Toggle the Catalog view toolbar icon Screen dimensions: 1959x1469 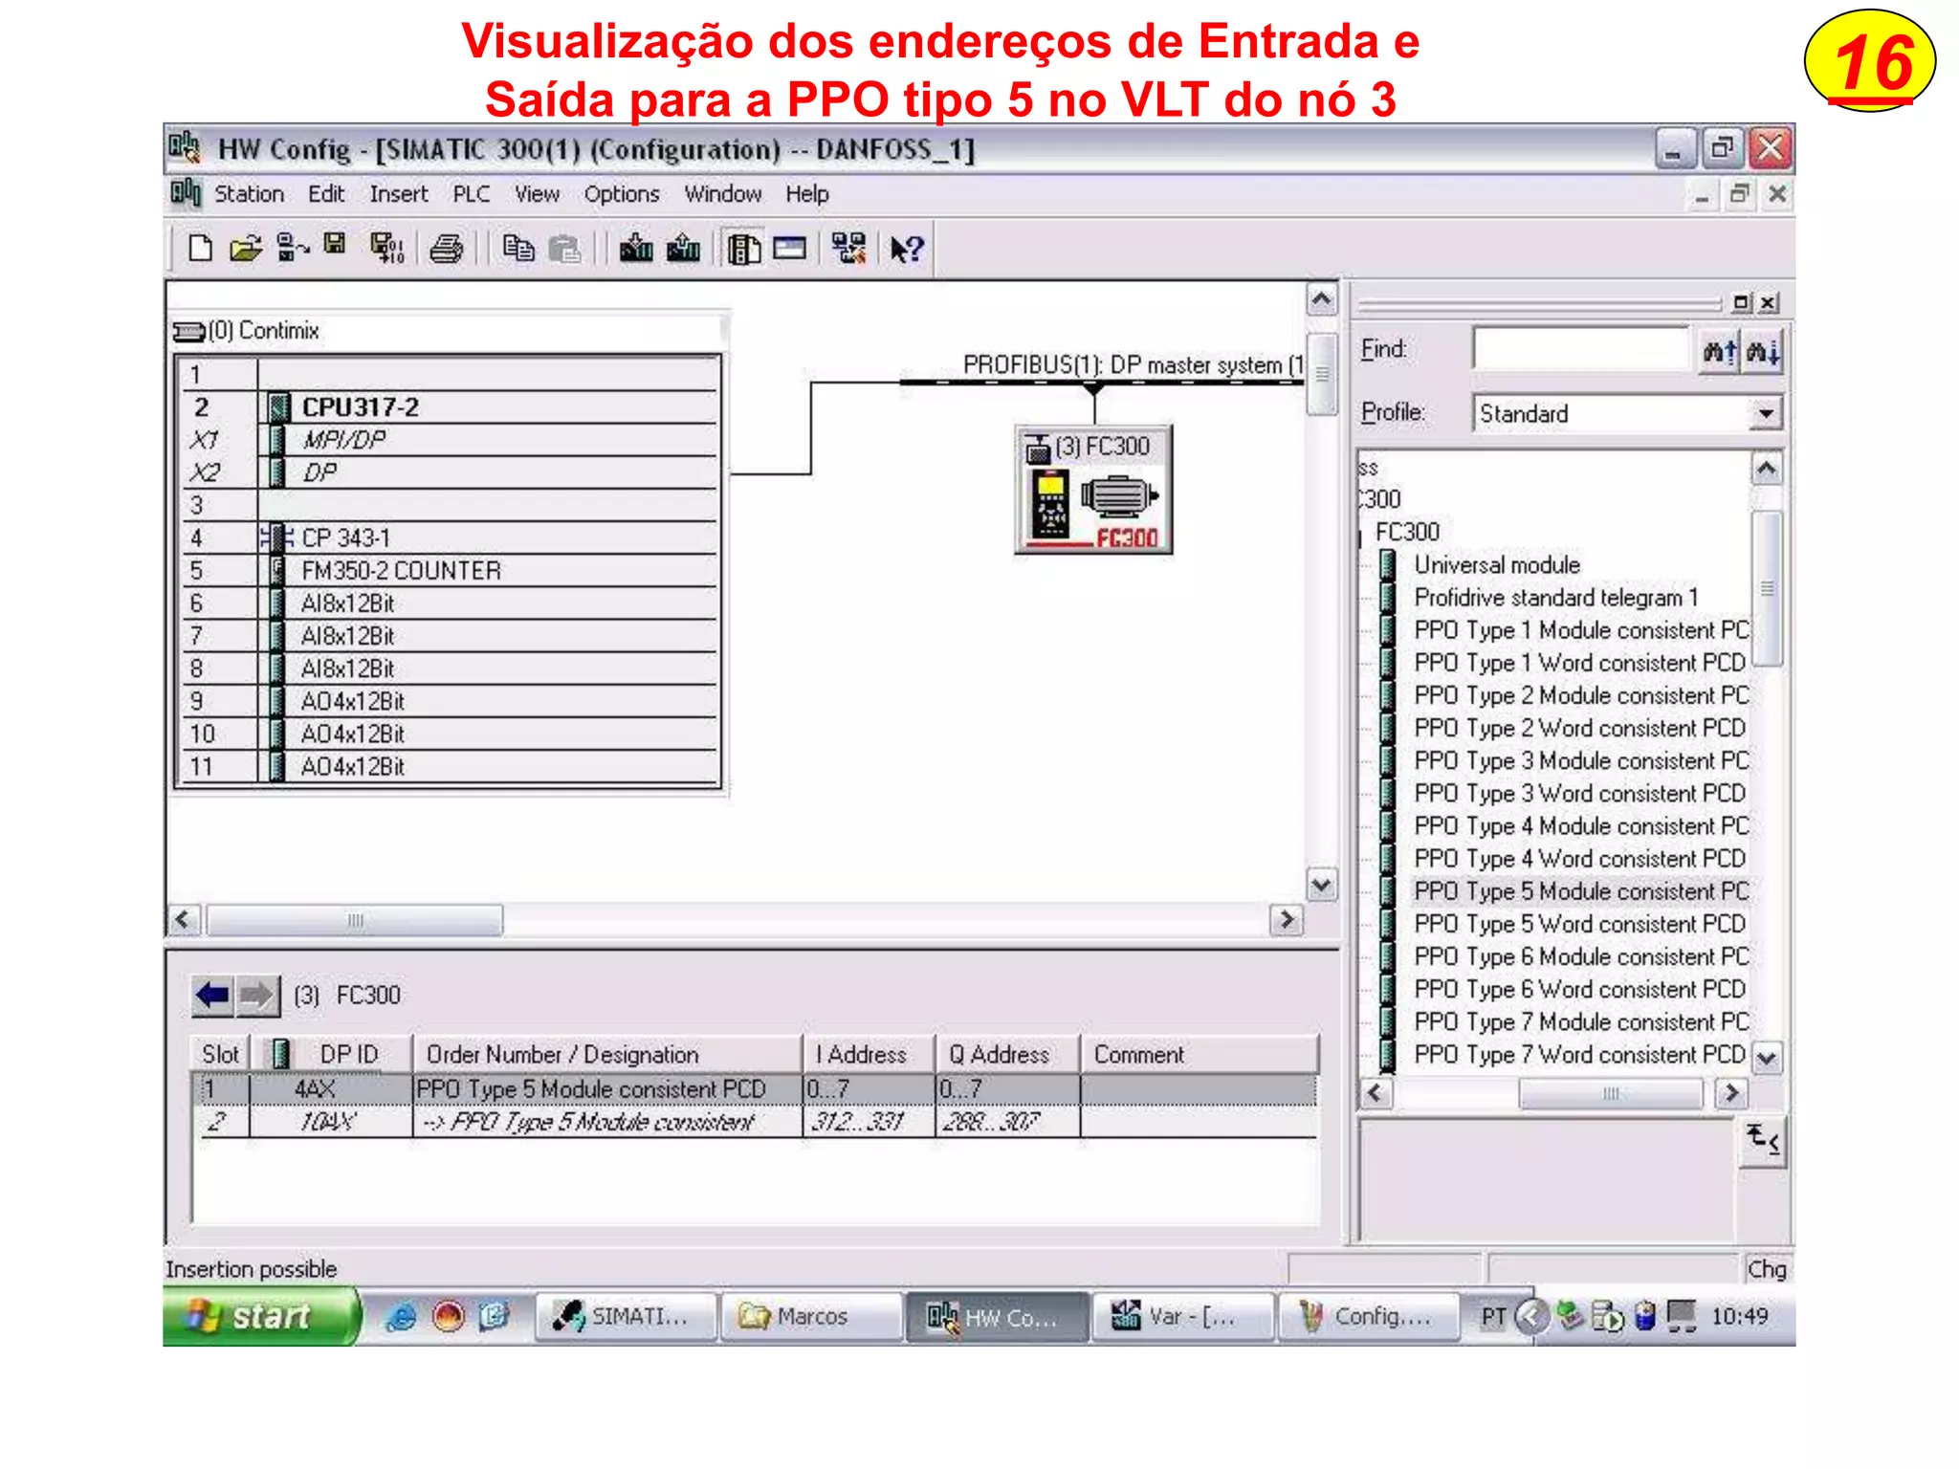coord(743,250)
